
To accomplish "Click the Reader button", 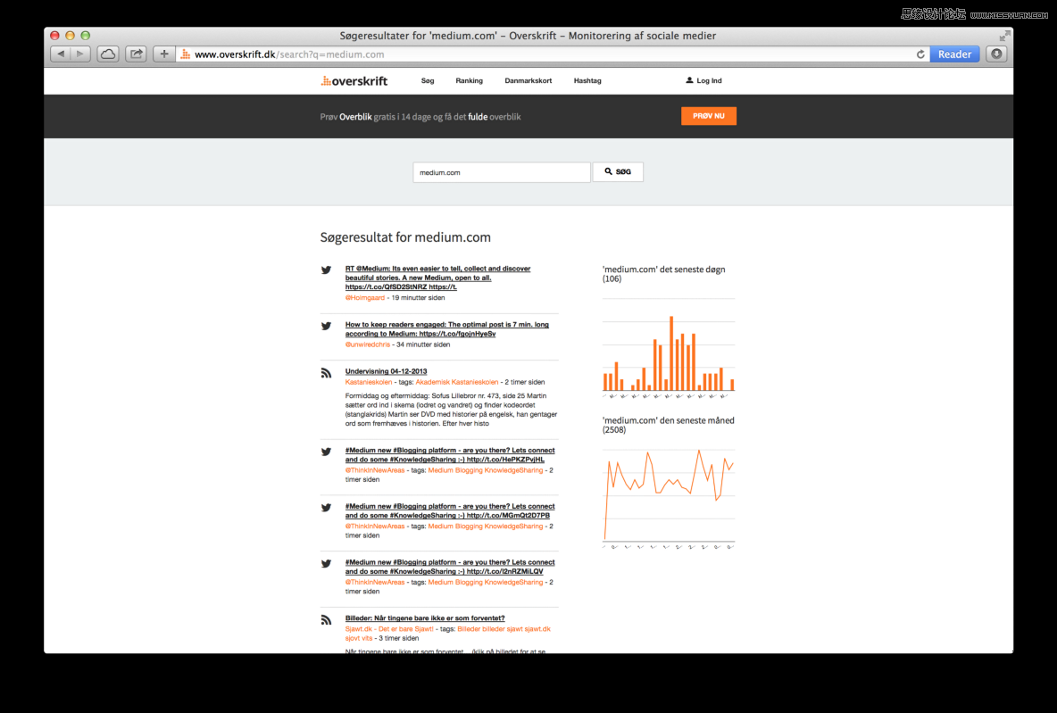I will click(x=954, y=54).
